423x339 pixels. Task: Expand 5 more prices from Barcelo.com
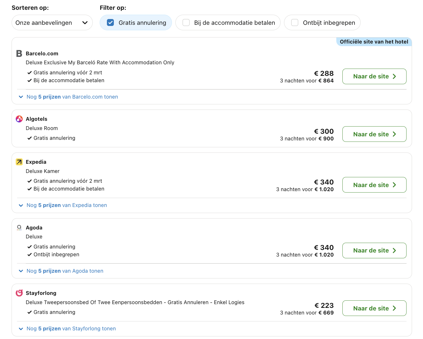[68, 97]
